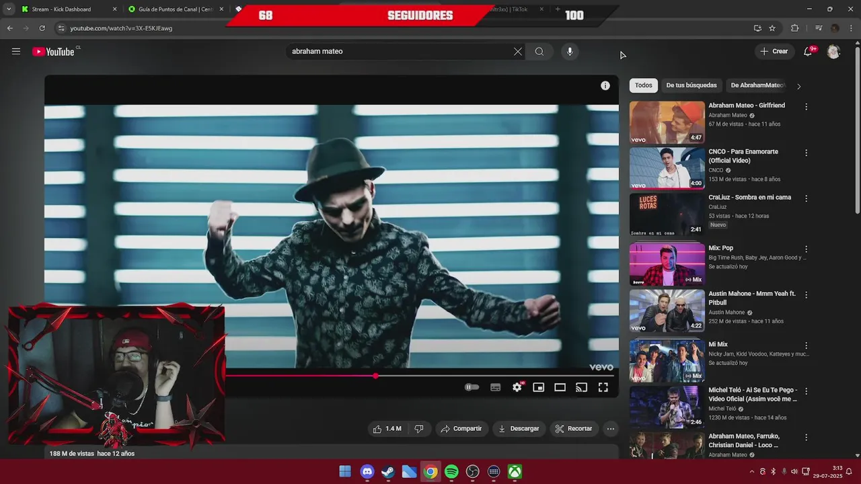Toggle the player's autoplay switch
861x484 pixels.
click(472, 387)
